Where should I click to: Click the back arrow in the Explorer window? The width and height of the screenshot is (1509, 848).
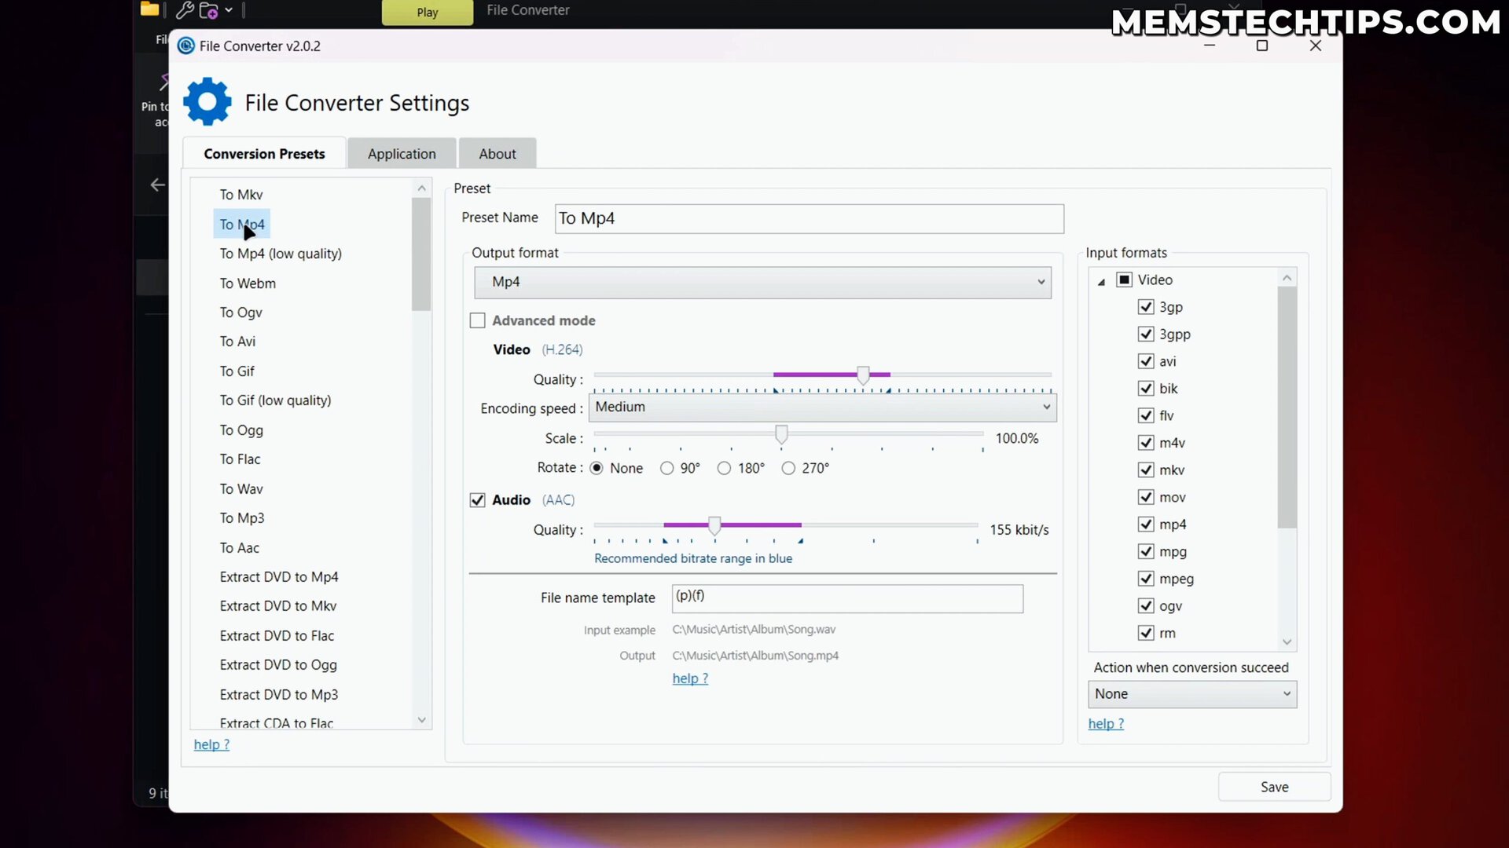[157, 185]
